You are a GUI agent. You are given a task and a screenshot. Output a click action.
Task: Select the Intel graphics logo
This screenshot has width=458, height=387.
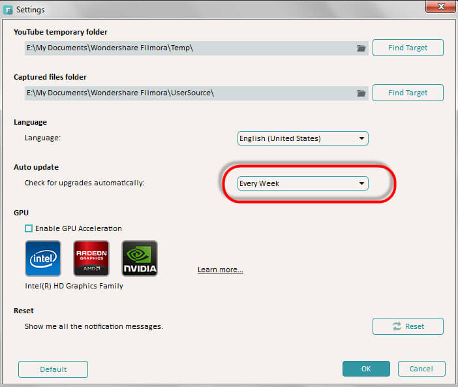(x=43, y=258)
